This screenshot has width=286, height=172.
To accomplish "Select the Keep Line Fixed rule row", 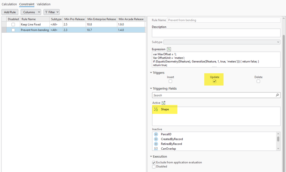I will pyautogui.click(x=74, y=24).
